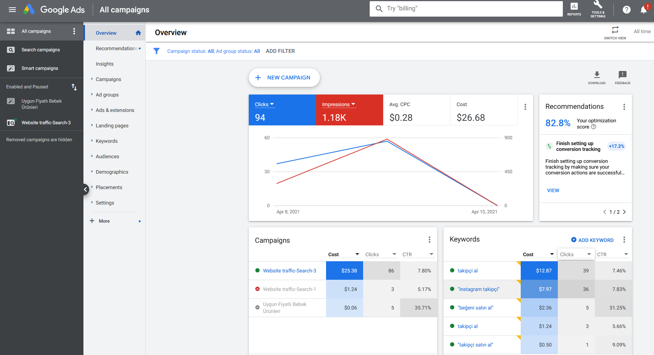Click the filter funnel icon
Screen dimensions: 654x355
pos(156,51)
